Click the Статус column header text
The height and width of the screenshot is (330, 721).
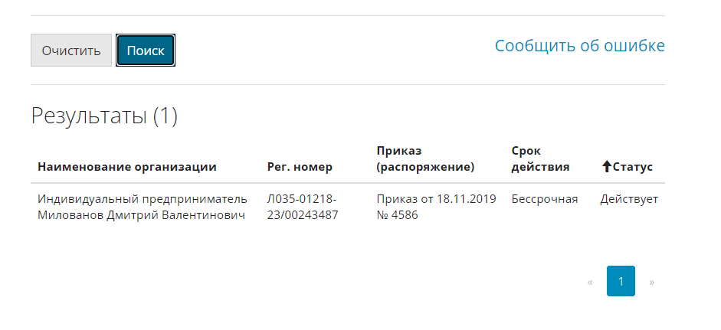pos(633,167)
